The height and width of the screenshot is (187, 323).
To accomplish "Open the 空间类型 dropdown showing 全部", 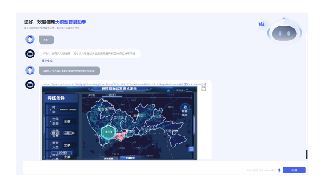I will [67, 121].
